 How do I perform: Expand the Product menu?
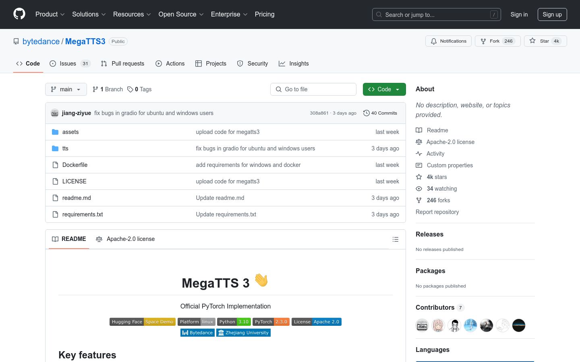[50, 14]
